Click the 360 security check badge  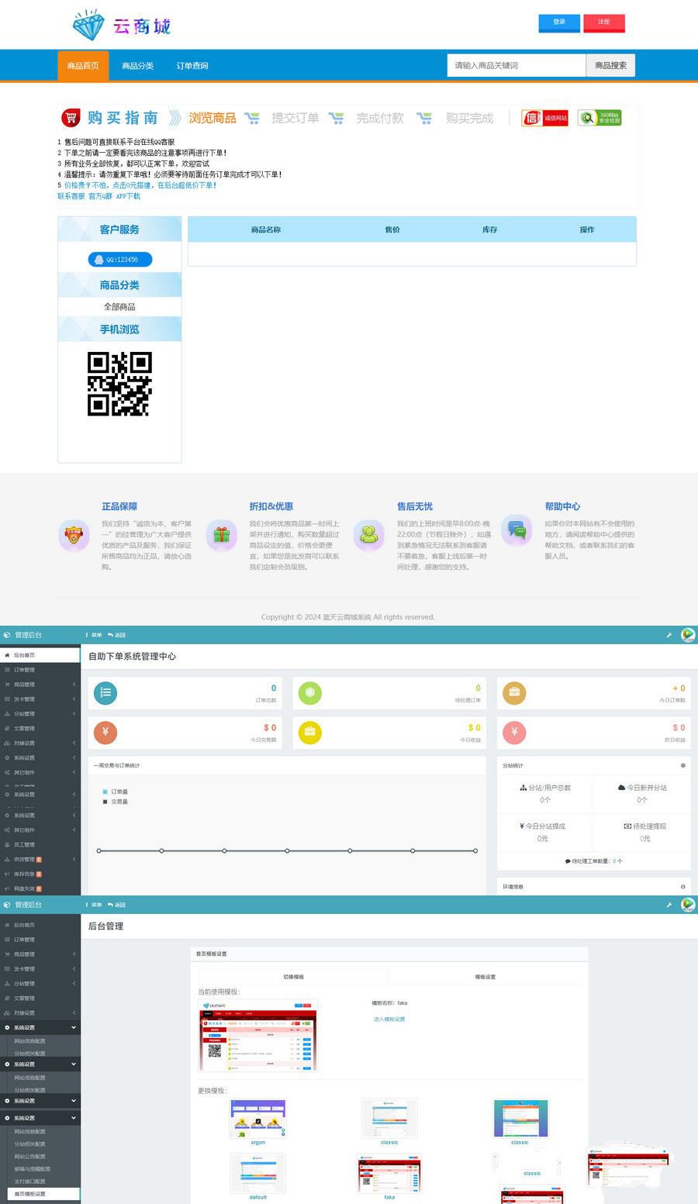coord(600,118)
